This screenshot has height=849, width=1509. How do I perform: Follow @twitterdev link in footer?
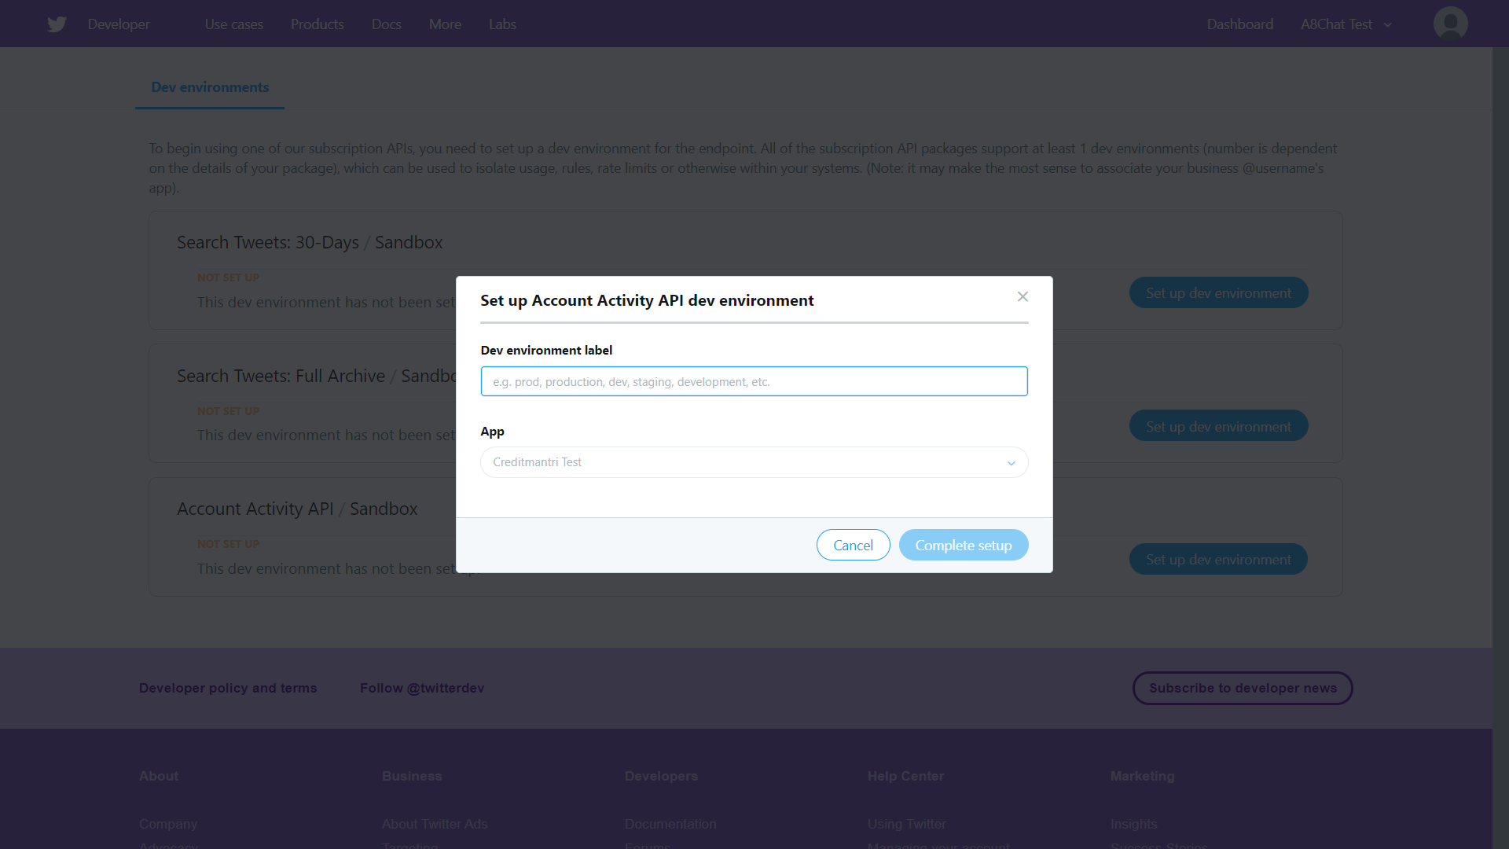(422, 688)
